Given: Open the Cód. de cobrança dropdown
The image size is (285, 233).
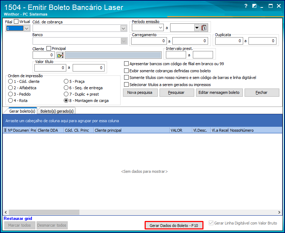Looking at the screenshot, I should tap(123, 28).
